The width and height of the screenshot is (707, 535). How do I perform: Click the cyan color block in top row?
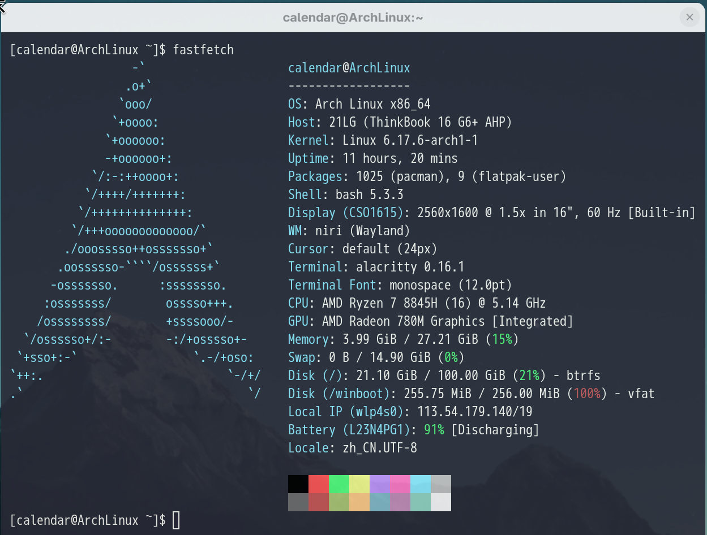421,484
